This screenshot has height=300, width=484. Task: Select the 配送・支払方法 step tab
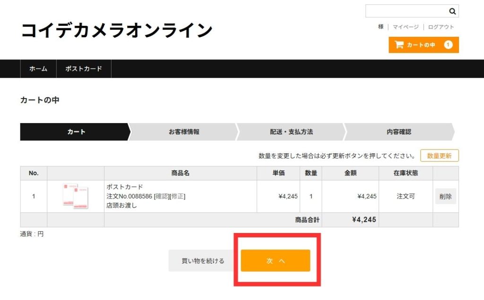[x=291, y=132]
